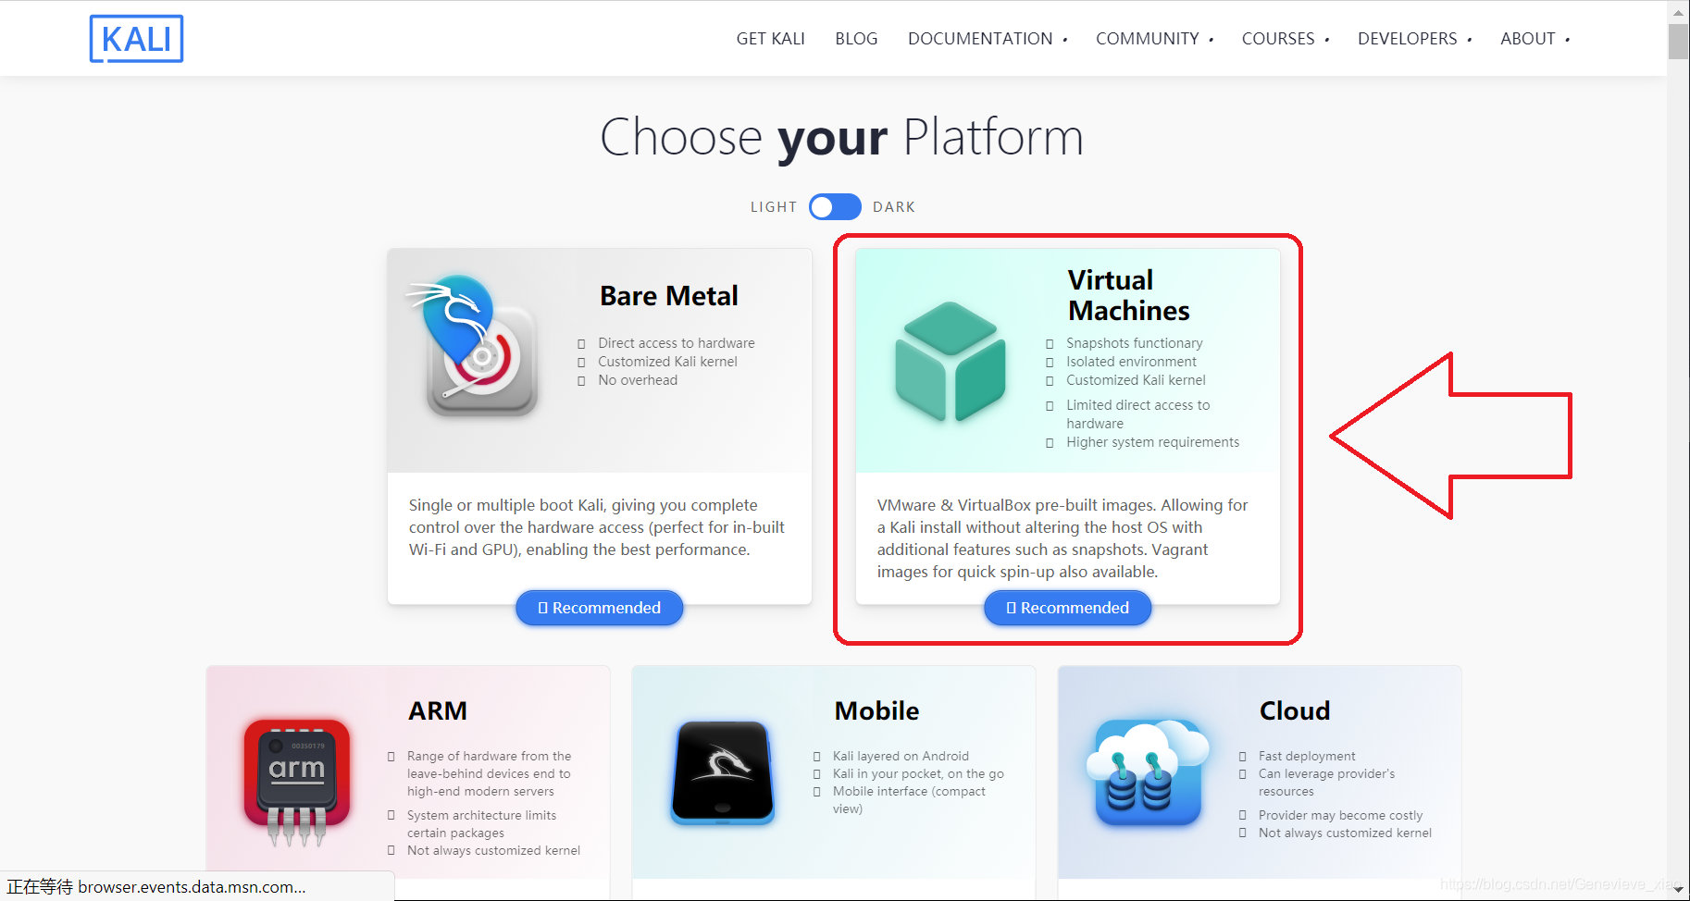Click 'Kali in your pocket, on the go'
This screenshot has width=1690, height=901.
point(918,773)
